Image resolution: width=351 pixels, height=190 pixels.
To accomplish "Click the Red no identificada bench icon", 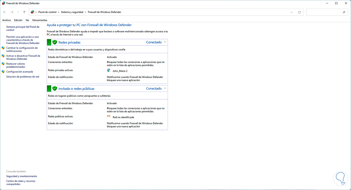I will (109, 117).
